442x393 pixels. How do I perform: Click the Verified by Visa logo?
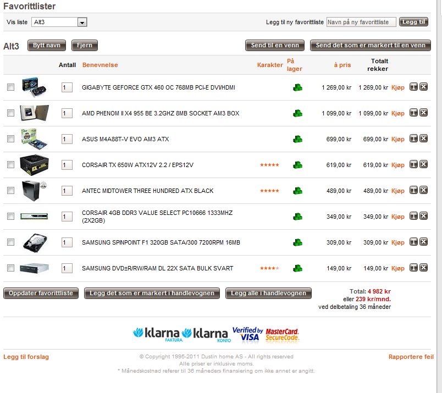(x=247, y=335)
